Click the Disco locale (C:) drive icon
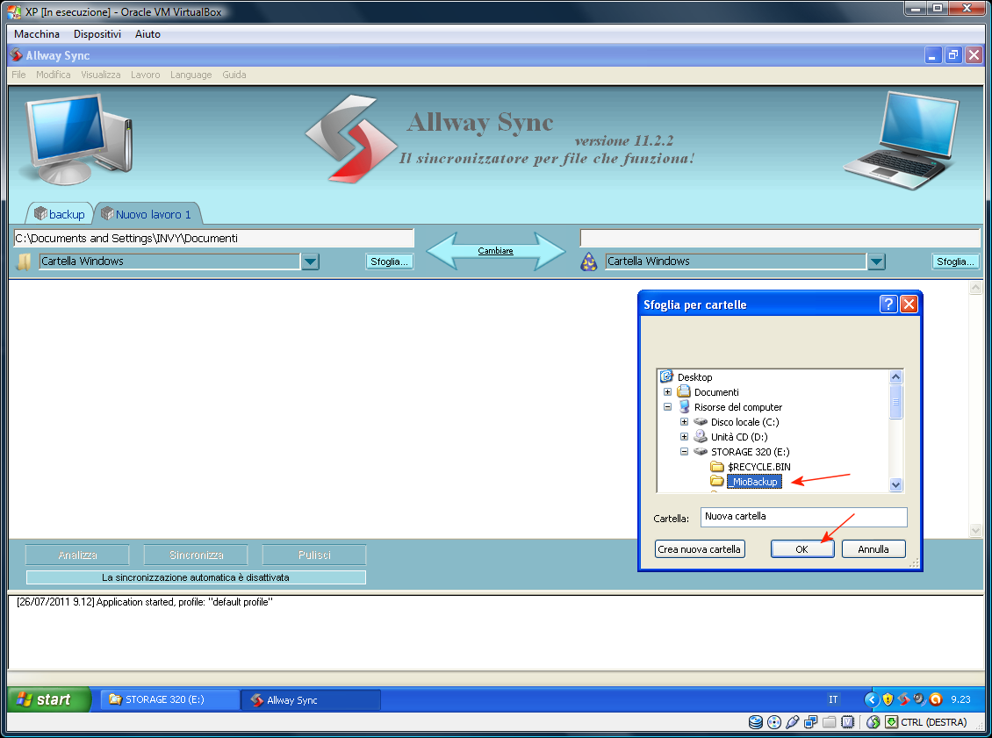The height and width of the screenshot is (738, 992). [701, 422]
